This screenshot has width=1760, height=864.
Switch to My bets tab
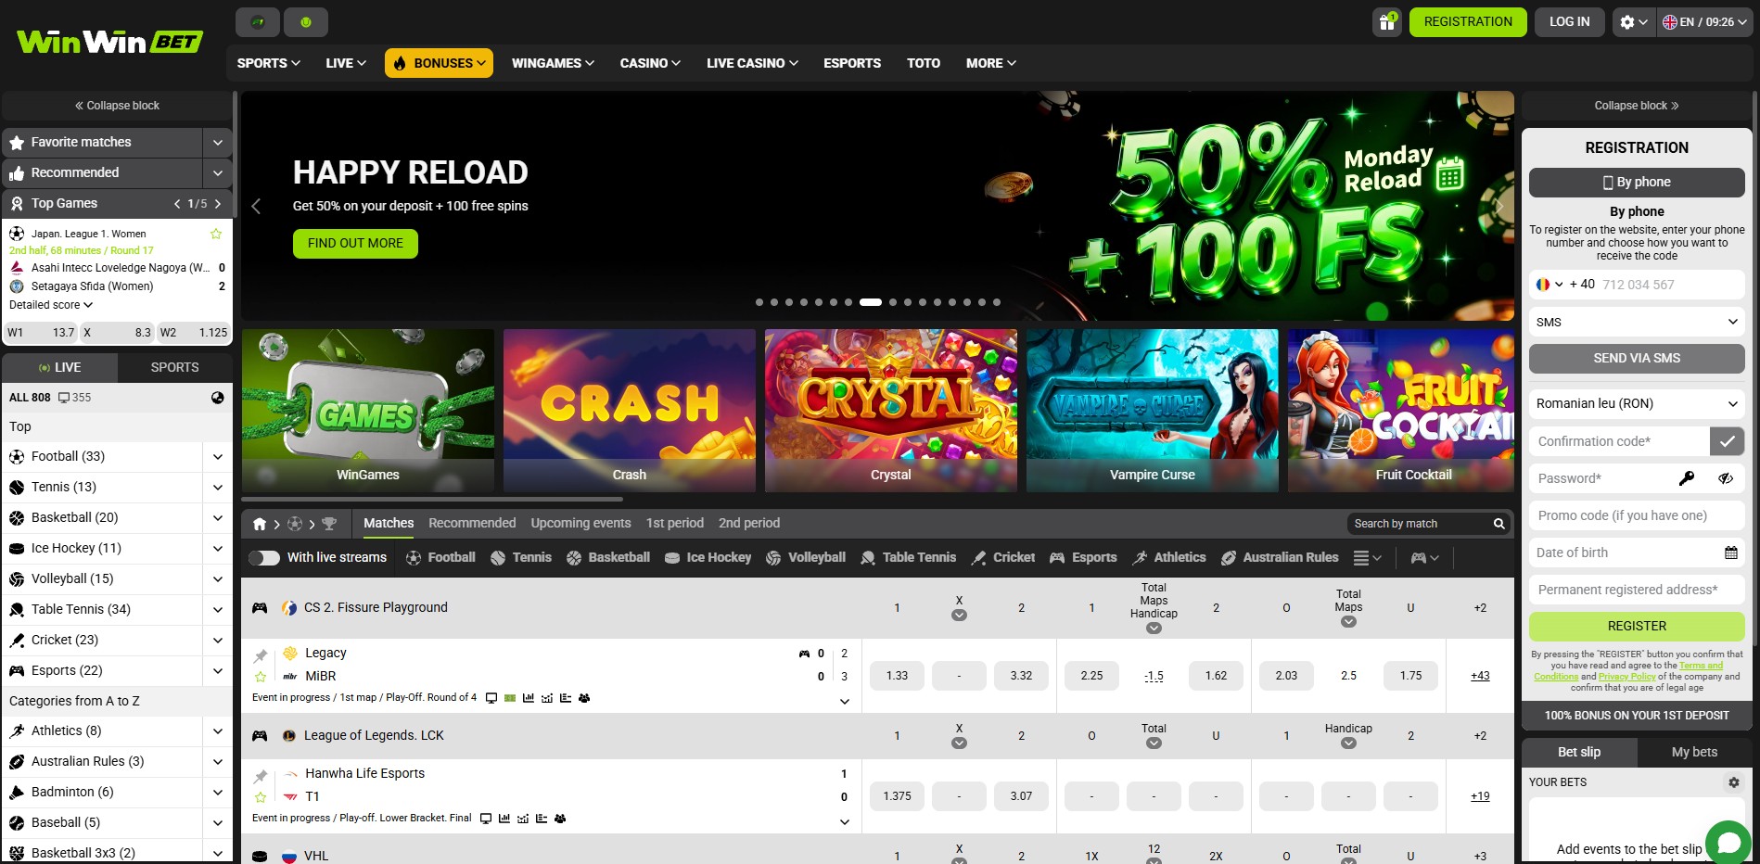click(x=1694, y=752)
